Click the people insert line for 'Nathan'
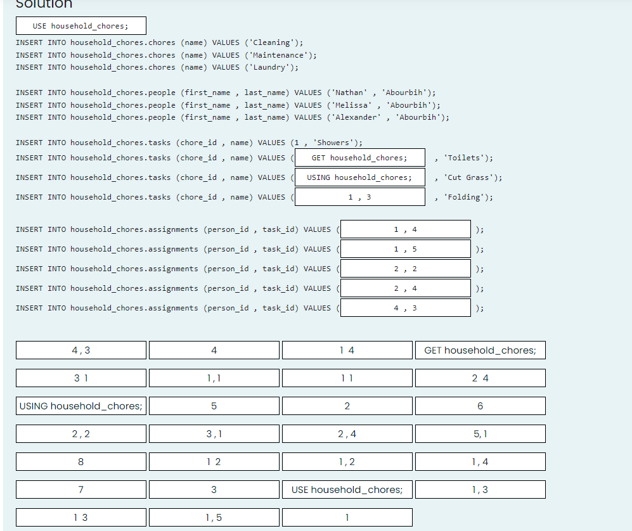This screenshot has height=531, width=632. 226,93
